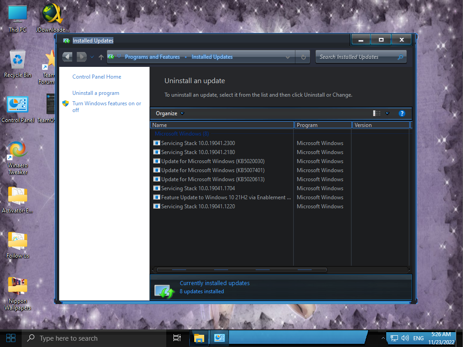
Task: Open recent locations chevron next to Forward
Action: click(92, 57)
